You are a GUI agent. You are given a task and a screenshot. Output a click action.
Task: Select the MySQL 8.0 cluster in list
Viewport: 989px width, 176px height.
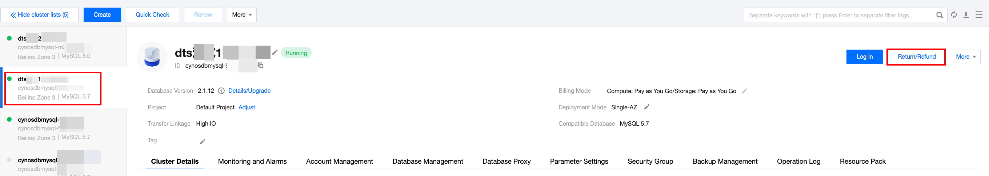pos(54,47)
